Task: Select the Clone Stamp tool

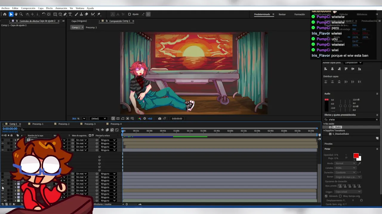Action: coord(81,14)
